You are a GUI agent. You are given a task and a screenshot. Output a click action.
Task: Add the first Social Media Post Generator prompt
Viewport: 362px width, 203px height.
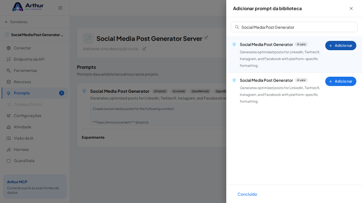(x=341, y=45)
